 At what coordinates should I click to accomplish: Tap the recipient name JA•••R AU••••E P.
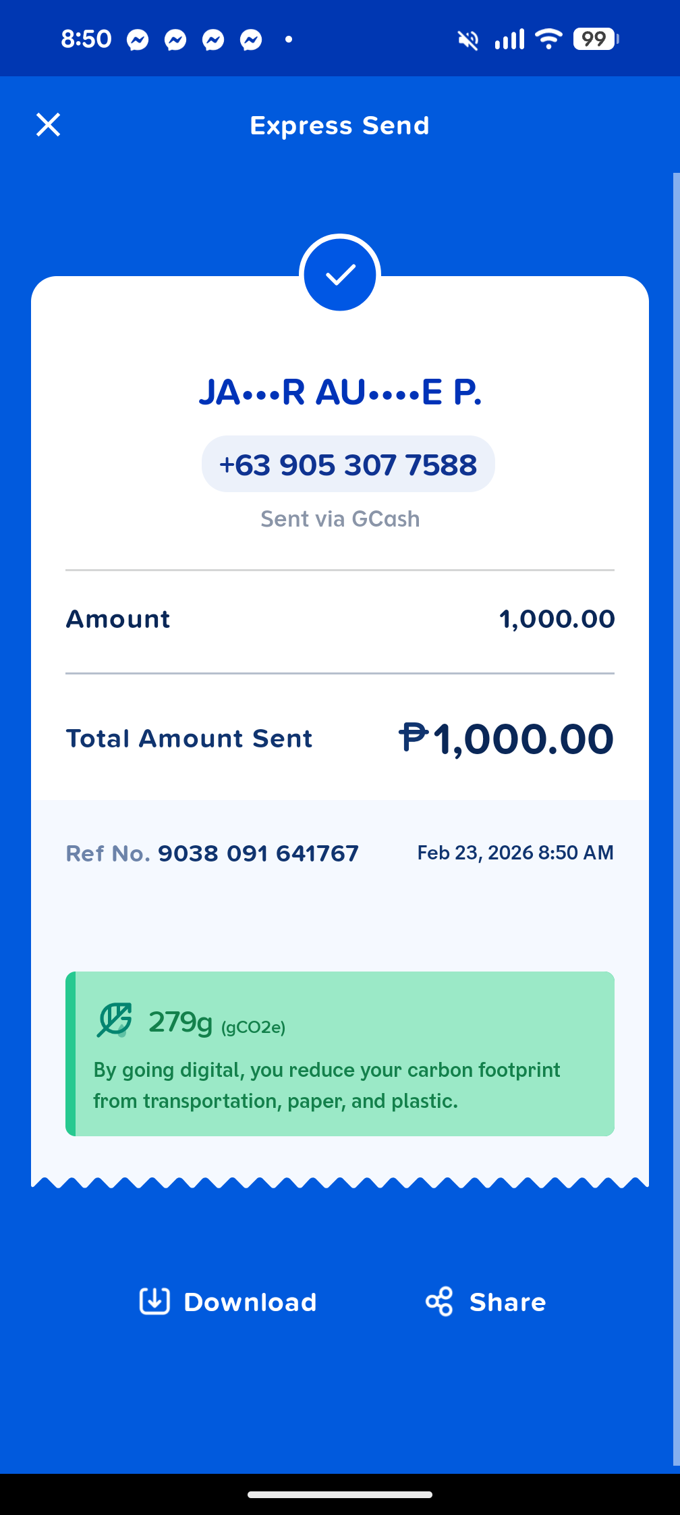point(340,392)
